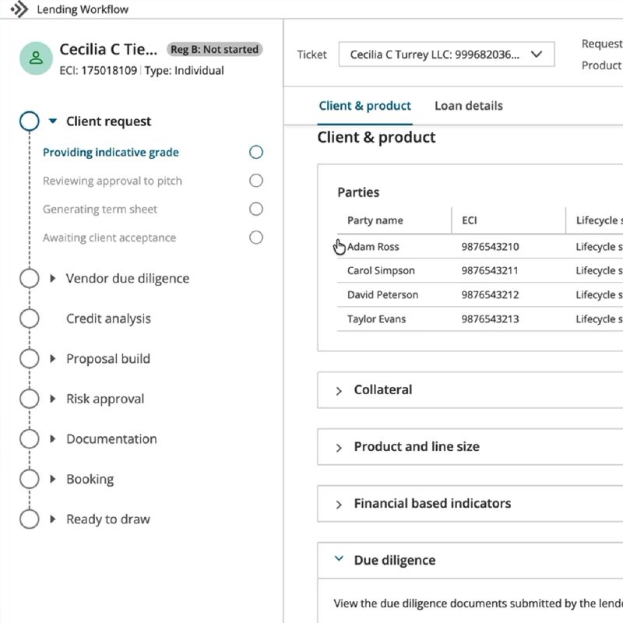The image size is (623, 623).
Task: Click ECI value 9876543212
Action: coord(490,295)
